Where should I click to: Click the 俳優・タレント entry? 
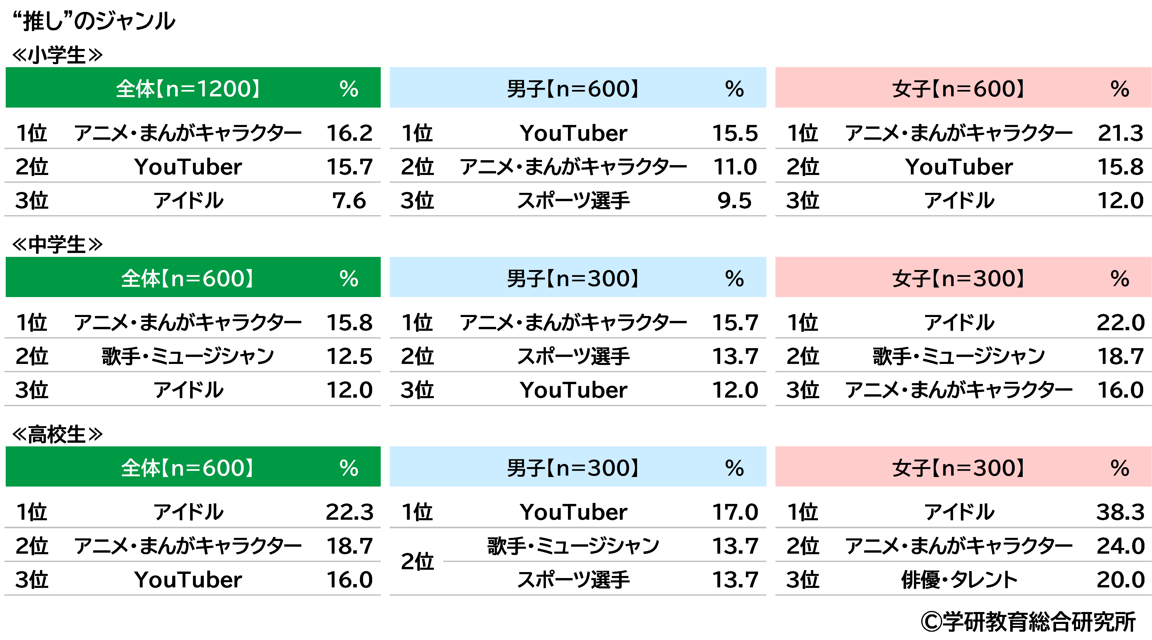[x=959, y=580]
